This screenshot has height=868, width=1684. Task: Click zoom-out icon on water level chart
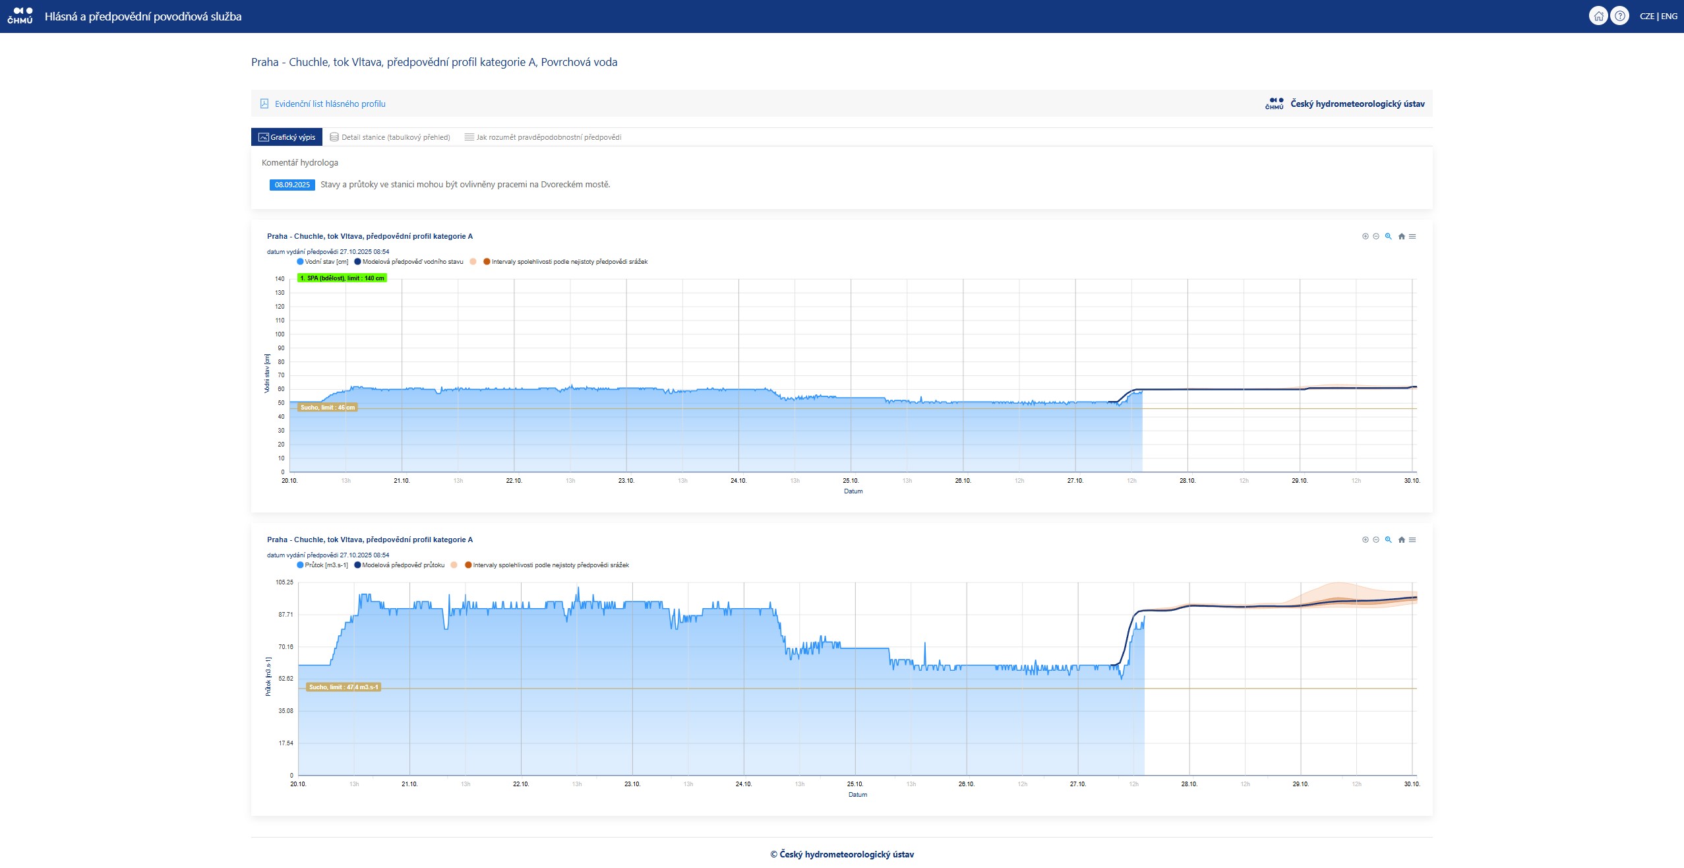click(x=1376, y=236)
